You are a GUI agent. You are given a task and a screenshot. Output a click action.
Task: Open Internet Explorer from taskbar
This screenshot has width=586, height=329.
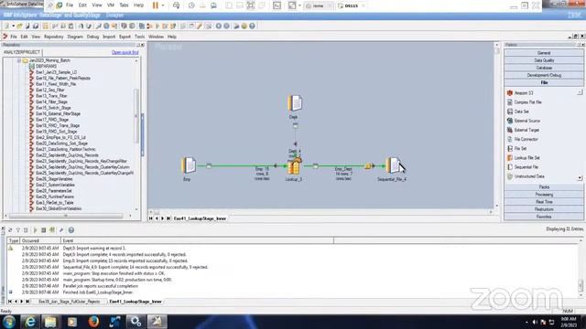tap(30, 321)
